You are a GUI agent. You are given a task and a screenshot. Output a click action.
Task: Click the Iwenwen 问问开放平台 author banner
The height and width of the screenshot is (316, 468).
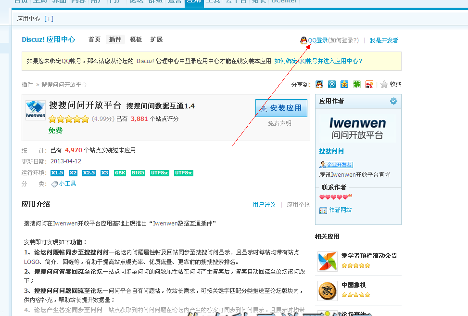coord(357,128)
